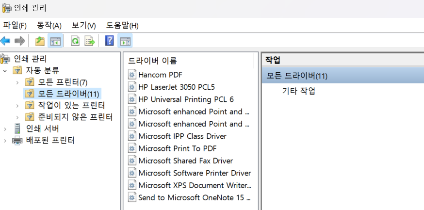Click the Microsoft Print To PDF driver icon
Image resolution: width=424 pixels, height=210 pixels.
click(x=131, y=148)
